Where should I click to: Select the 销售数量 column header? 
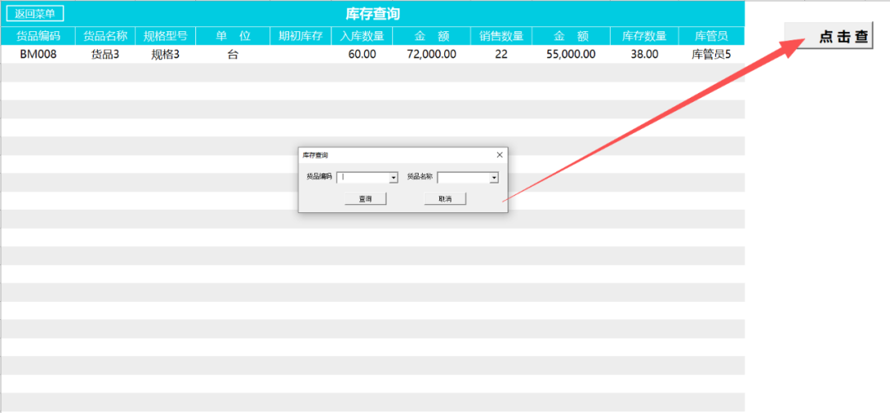click(x=501, y=36)
